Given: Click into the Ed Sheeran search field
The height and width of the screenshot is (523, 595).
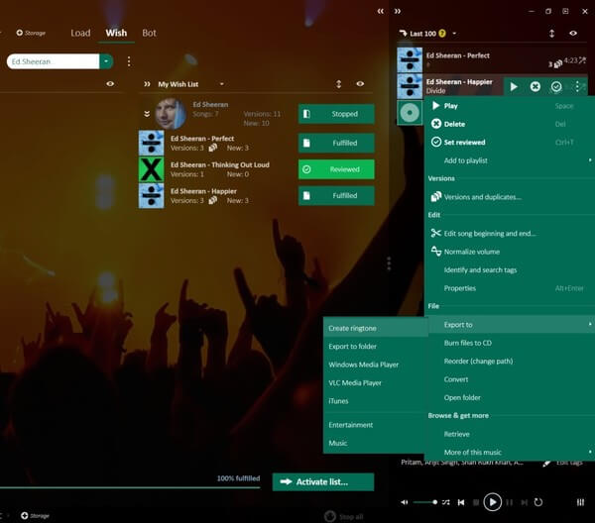Looking at the screenshot, I should 54,61.
